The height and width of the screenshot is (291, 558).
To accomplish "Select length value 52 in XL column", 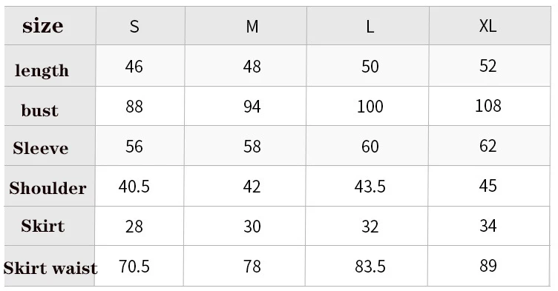I will [488, 66].
